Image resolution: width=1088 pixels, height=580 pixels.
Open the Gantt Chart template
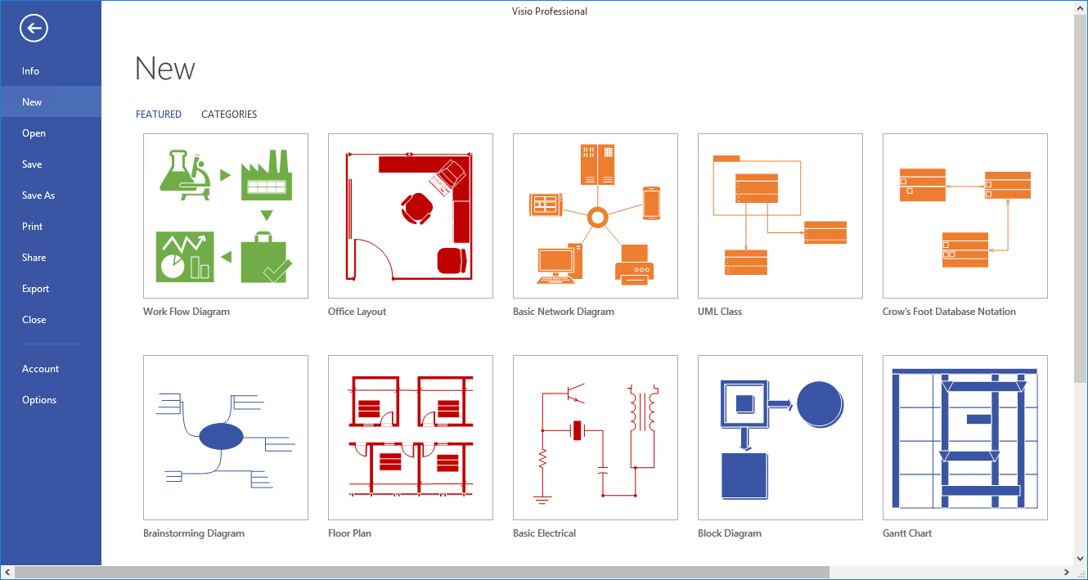964,437
